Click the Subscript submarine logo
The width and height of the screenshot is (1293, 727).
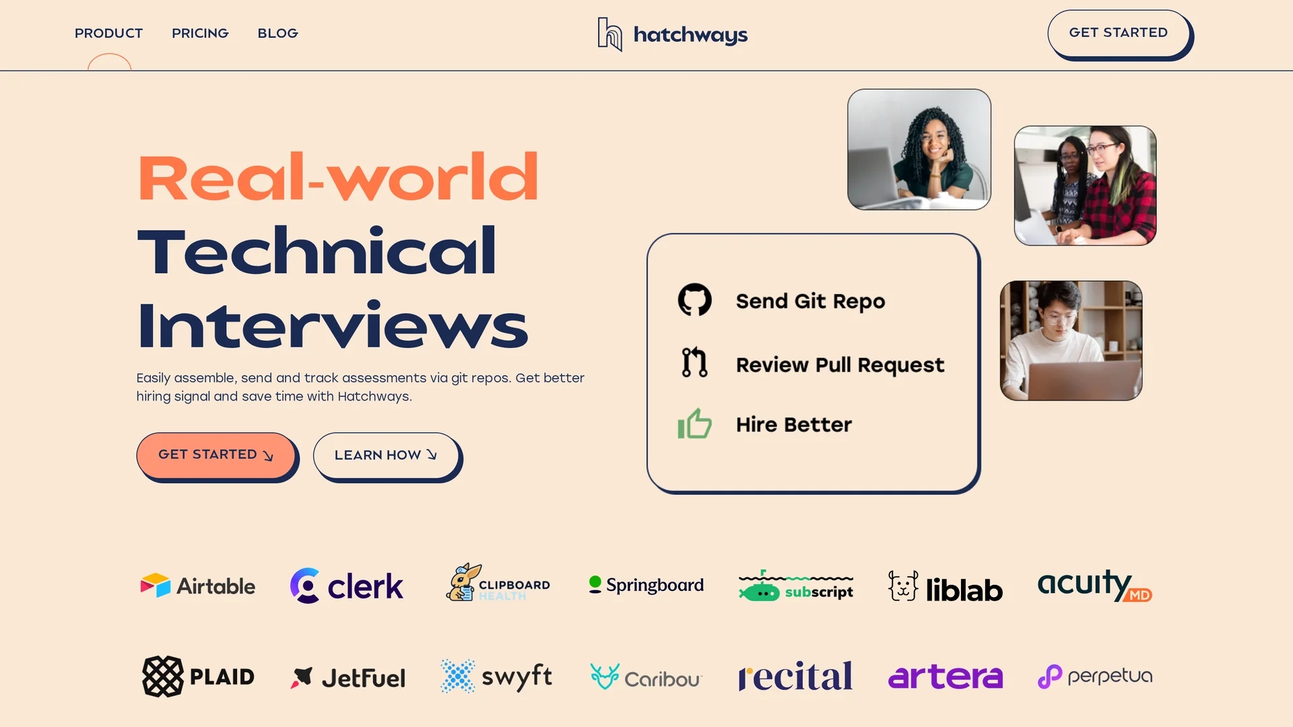pyautogui.click(x=795, y=586)
